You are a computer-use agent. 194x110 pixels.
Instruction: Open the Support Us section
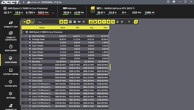pyautogui.click(x=11, y=107)
